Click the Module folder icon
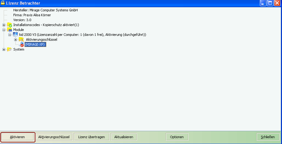The width and height of the screenshot is (282, 144). (x=10, y=30)
